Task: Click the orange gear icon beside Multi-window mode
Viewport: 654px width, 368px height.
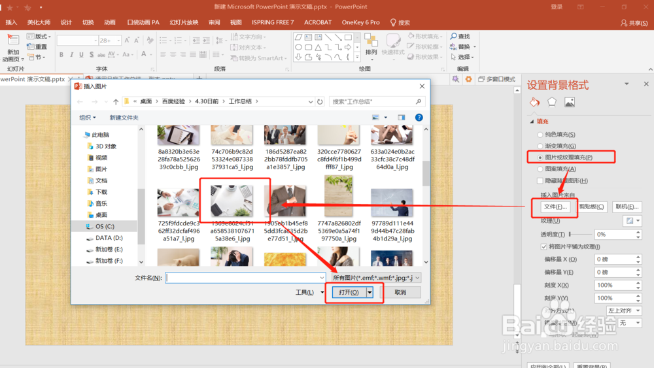Action: click(468, 79)
